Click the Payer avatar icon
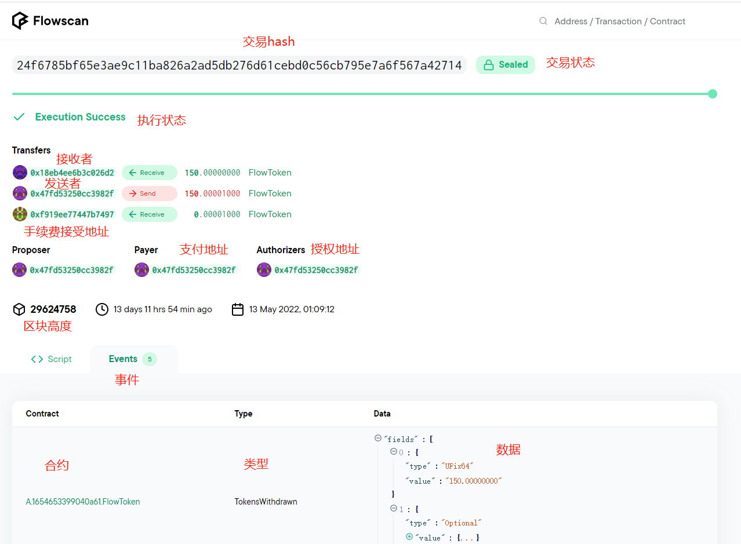The height and width of the screenshot is (544, 741). (x=141, y=270)
